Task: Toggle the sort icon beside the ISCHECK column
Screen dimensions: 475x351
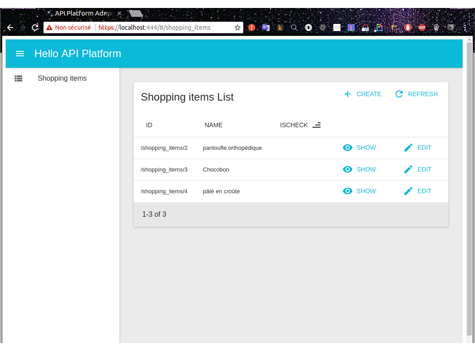Action: 317,125
